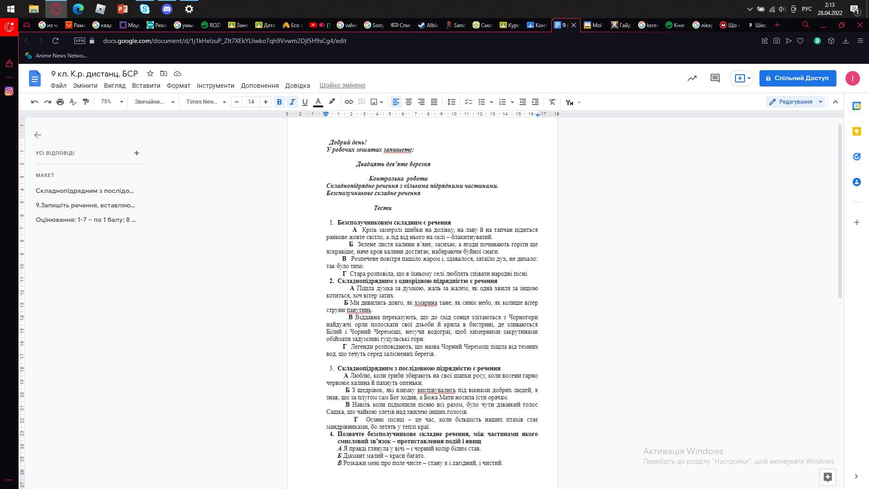
Task: Open the Times New Roman font dropdown
Action: [x=205, y=102]
